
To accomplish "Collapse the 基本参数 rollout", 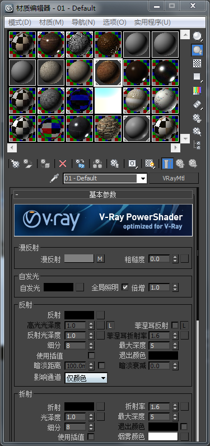I will pos(103,194).
